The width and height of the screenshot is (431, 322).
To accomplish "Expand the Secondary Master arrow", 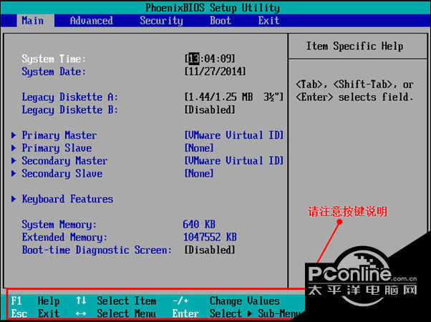I will pos(14,161).
